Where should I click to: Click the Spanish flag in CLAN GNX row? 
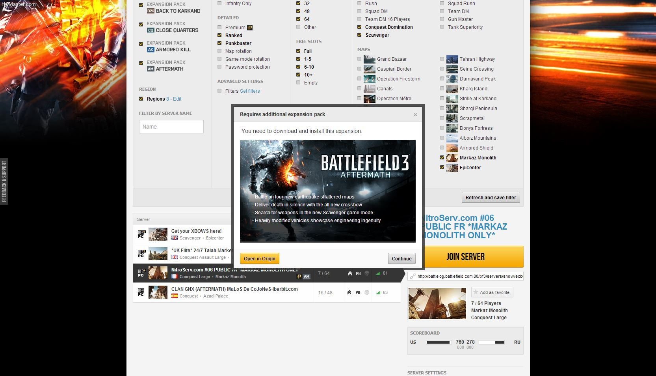click(175, 296)
